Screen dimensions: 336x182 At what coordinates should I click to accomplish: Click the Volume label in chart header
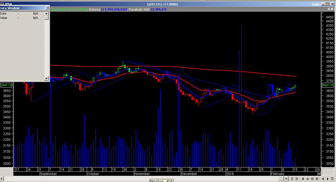click(95, 9)
